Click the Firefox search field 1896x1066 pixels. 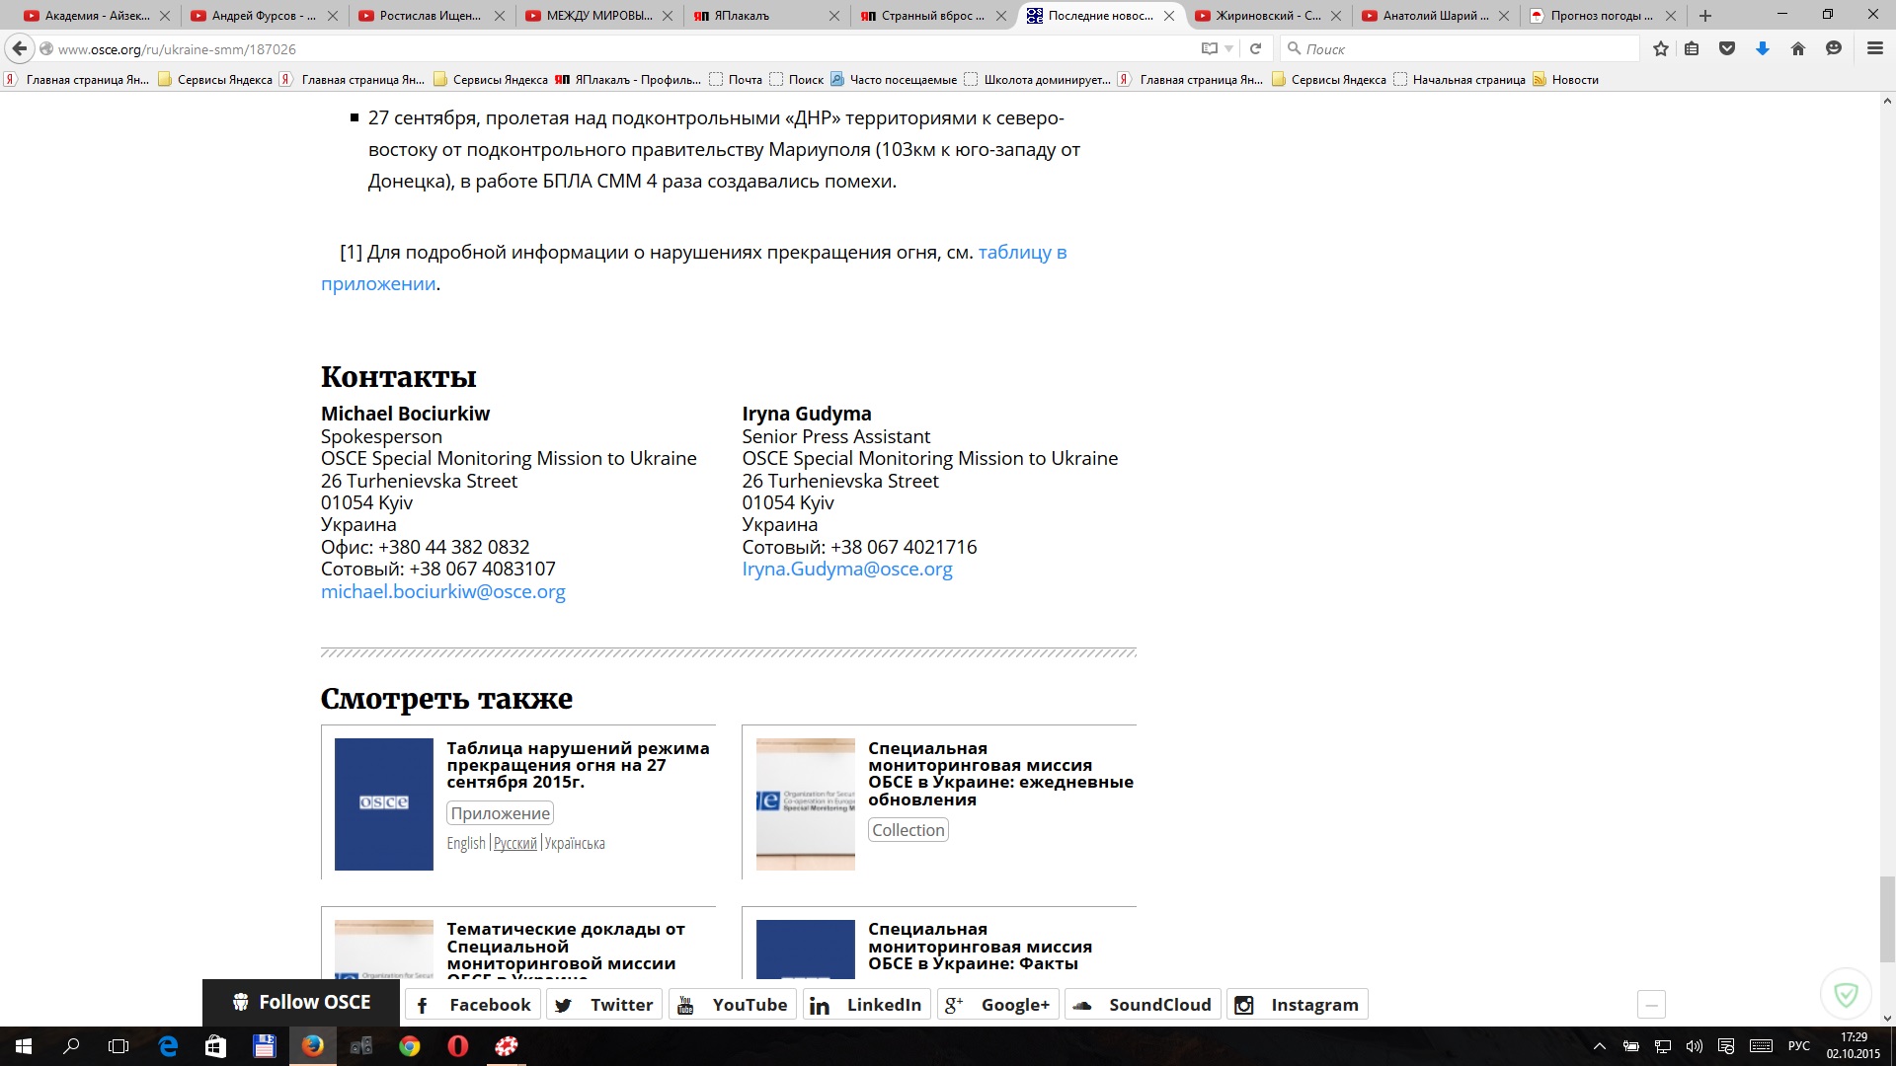[x=1460, y=48]
